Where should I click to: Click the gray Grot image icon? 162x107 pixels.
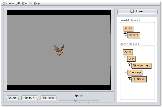click(130, 35)
